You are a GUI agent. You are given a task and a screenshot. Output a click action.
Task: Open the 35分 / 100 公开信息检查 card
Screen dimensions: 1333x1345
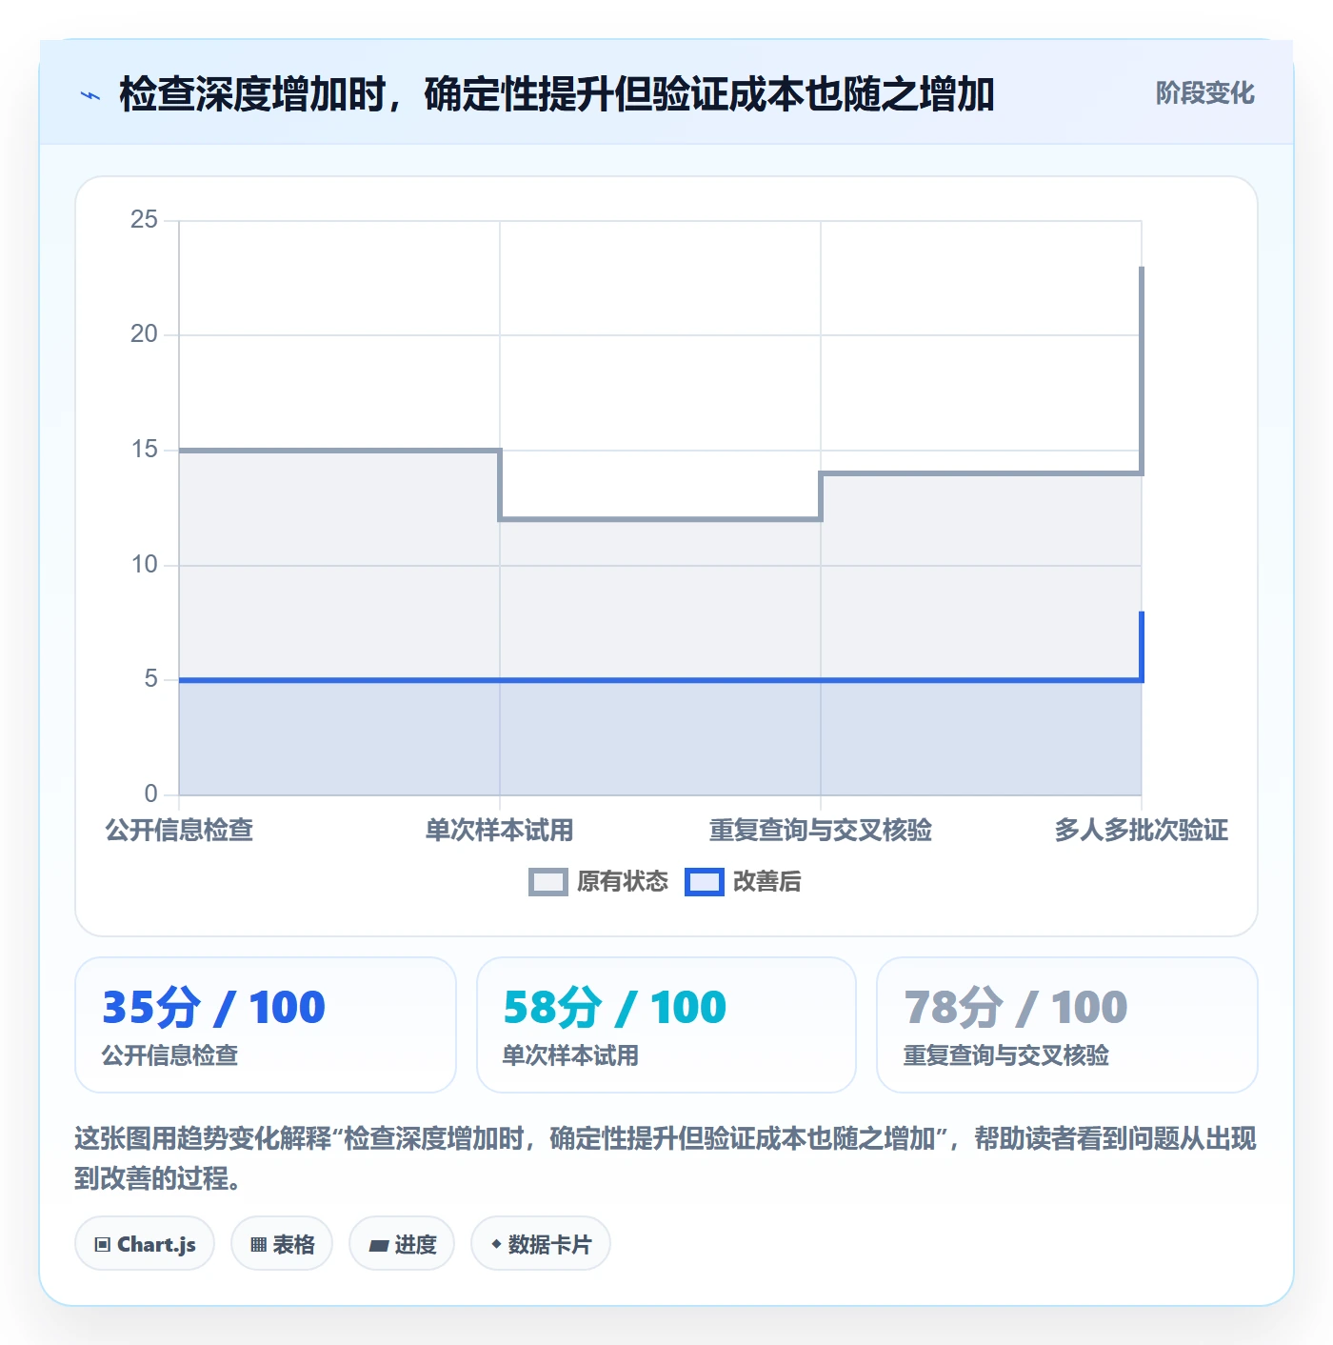click(x=266, y=1025)
